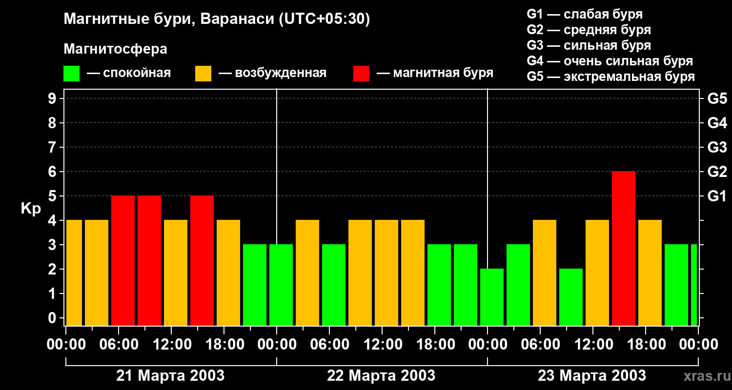
Task: Click the '12:00' time label above 21 Марта
Action: (x=171, y=344)
